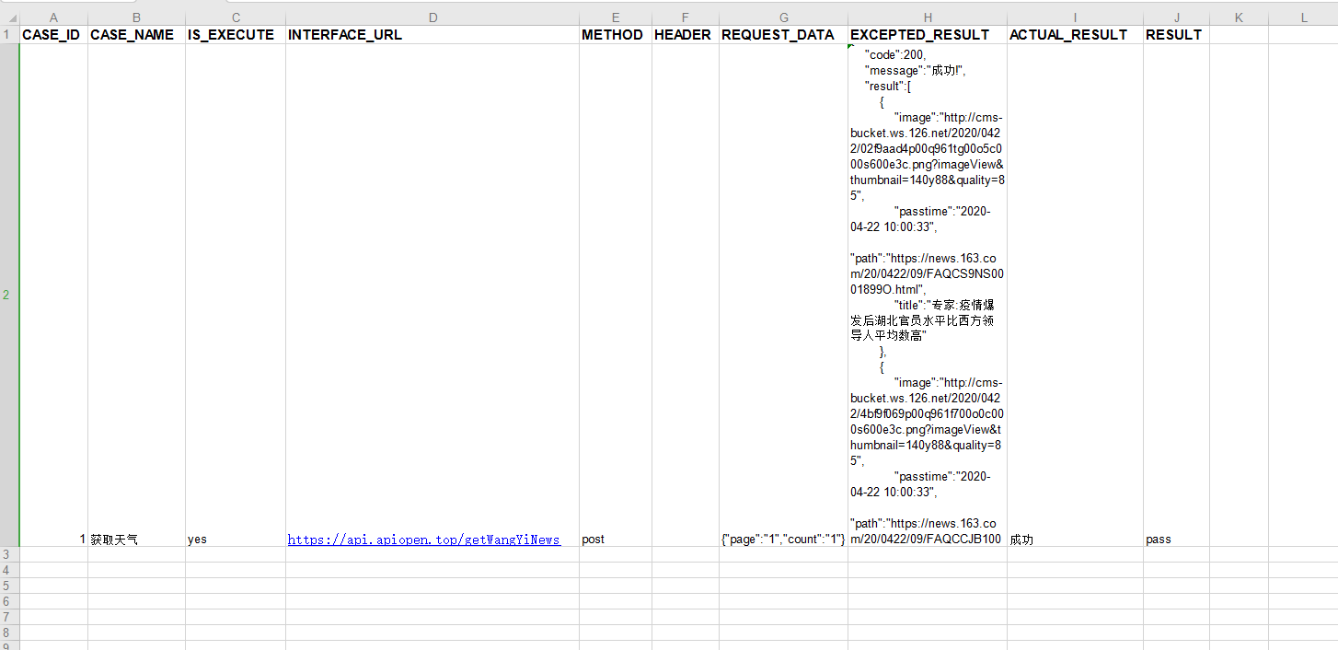
Task: Click the CASE_ID header cell
Action: tap(53, 34)
